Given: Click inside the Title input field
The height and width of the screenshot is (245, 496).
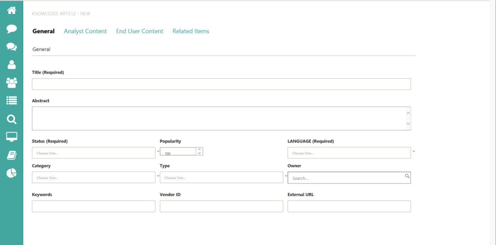Looking at the screenshot, I should coord(221,84).
